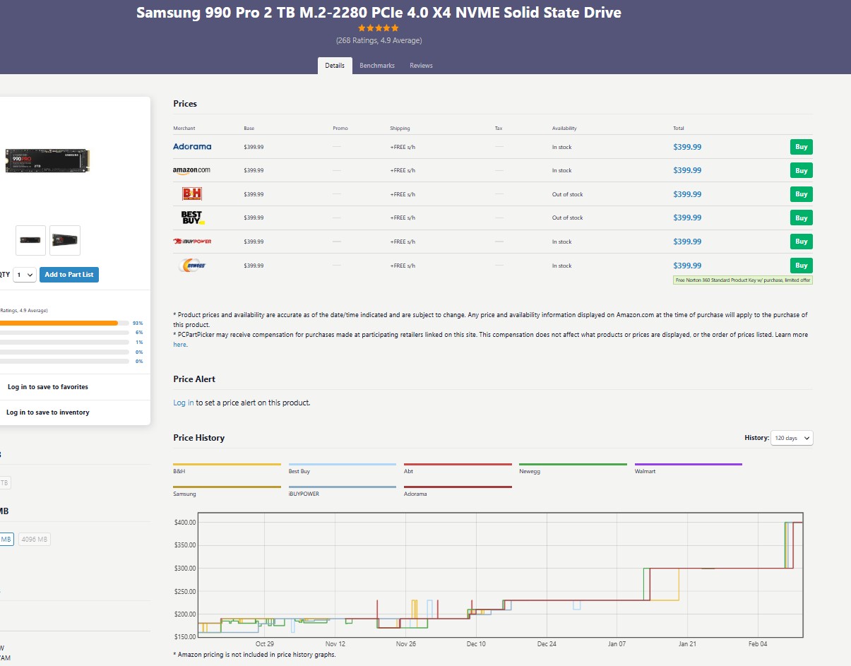The image size is (851, 666).
Task: Click the five-star rating icons under title
Action: 379,28
